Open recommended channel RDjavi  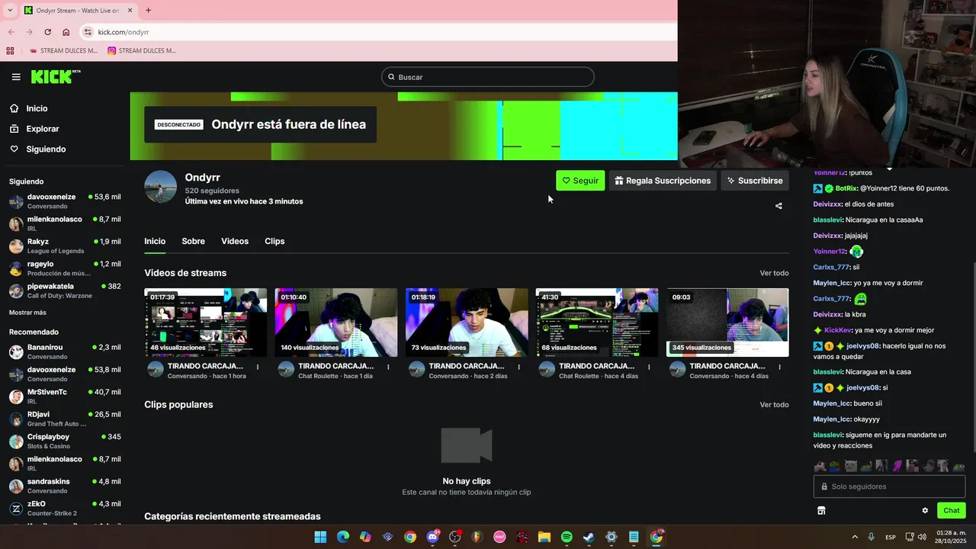[x=65, y=419]
